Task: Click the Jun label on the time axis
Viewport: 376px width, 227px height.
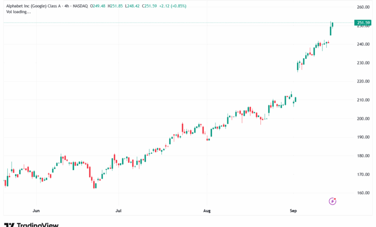Action: point(35,211)
